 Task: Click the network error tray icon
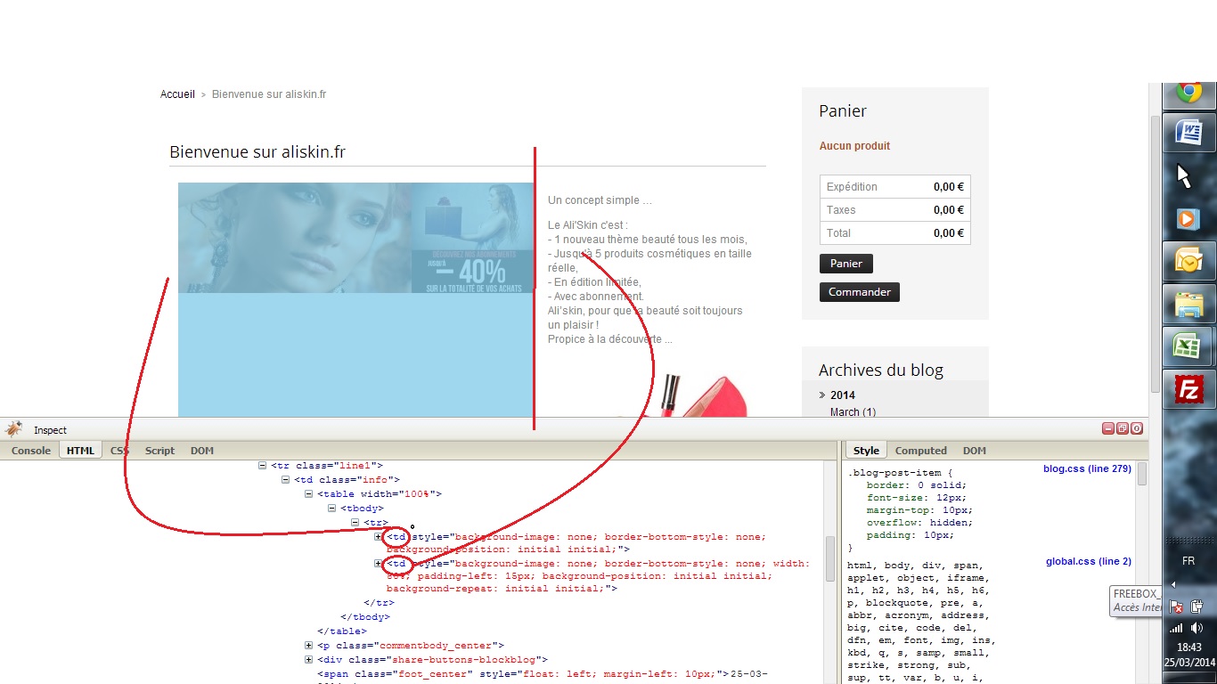(1176, 607)
